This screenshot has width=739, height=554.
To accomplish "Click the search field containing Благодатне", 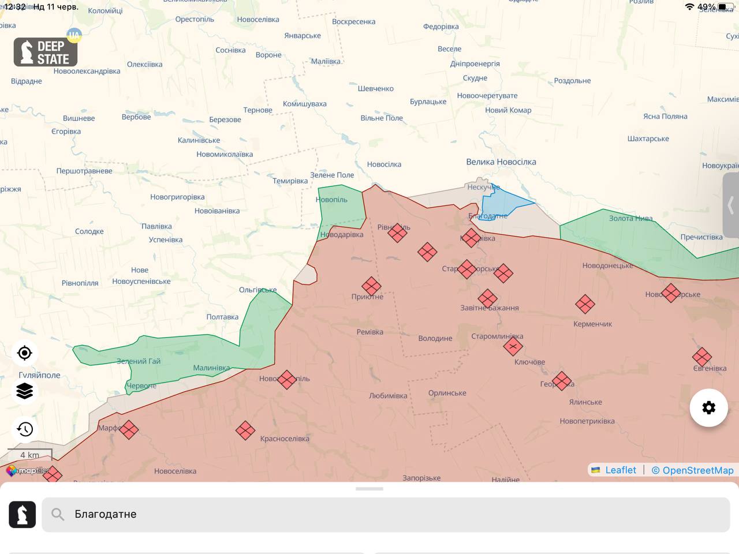I will click(x=386, y=514).
